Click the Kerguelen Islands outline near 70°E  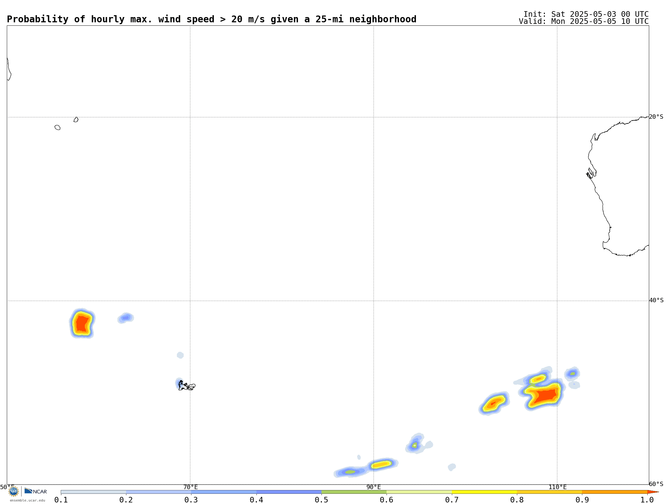(x=186, y=386)
